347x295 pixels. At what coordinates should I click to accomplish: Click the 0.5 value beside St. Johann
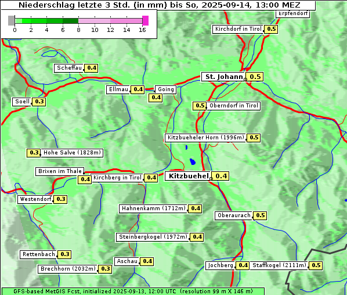(255, 77)
